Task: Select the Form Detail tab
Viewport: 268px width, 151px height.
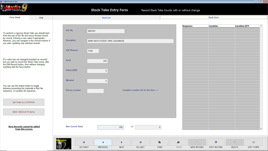Action: [15, 17]
